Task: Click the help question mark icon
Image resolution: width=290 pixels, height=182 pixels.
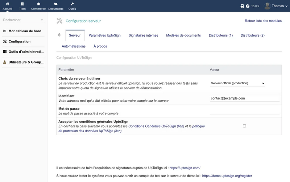Action: [x=248, y=6]
